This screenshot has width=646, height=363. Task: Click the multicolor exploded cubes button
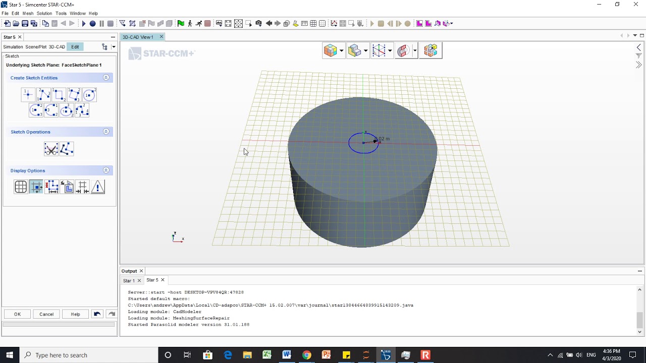click(430, 50)
